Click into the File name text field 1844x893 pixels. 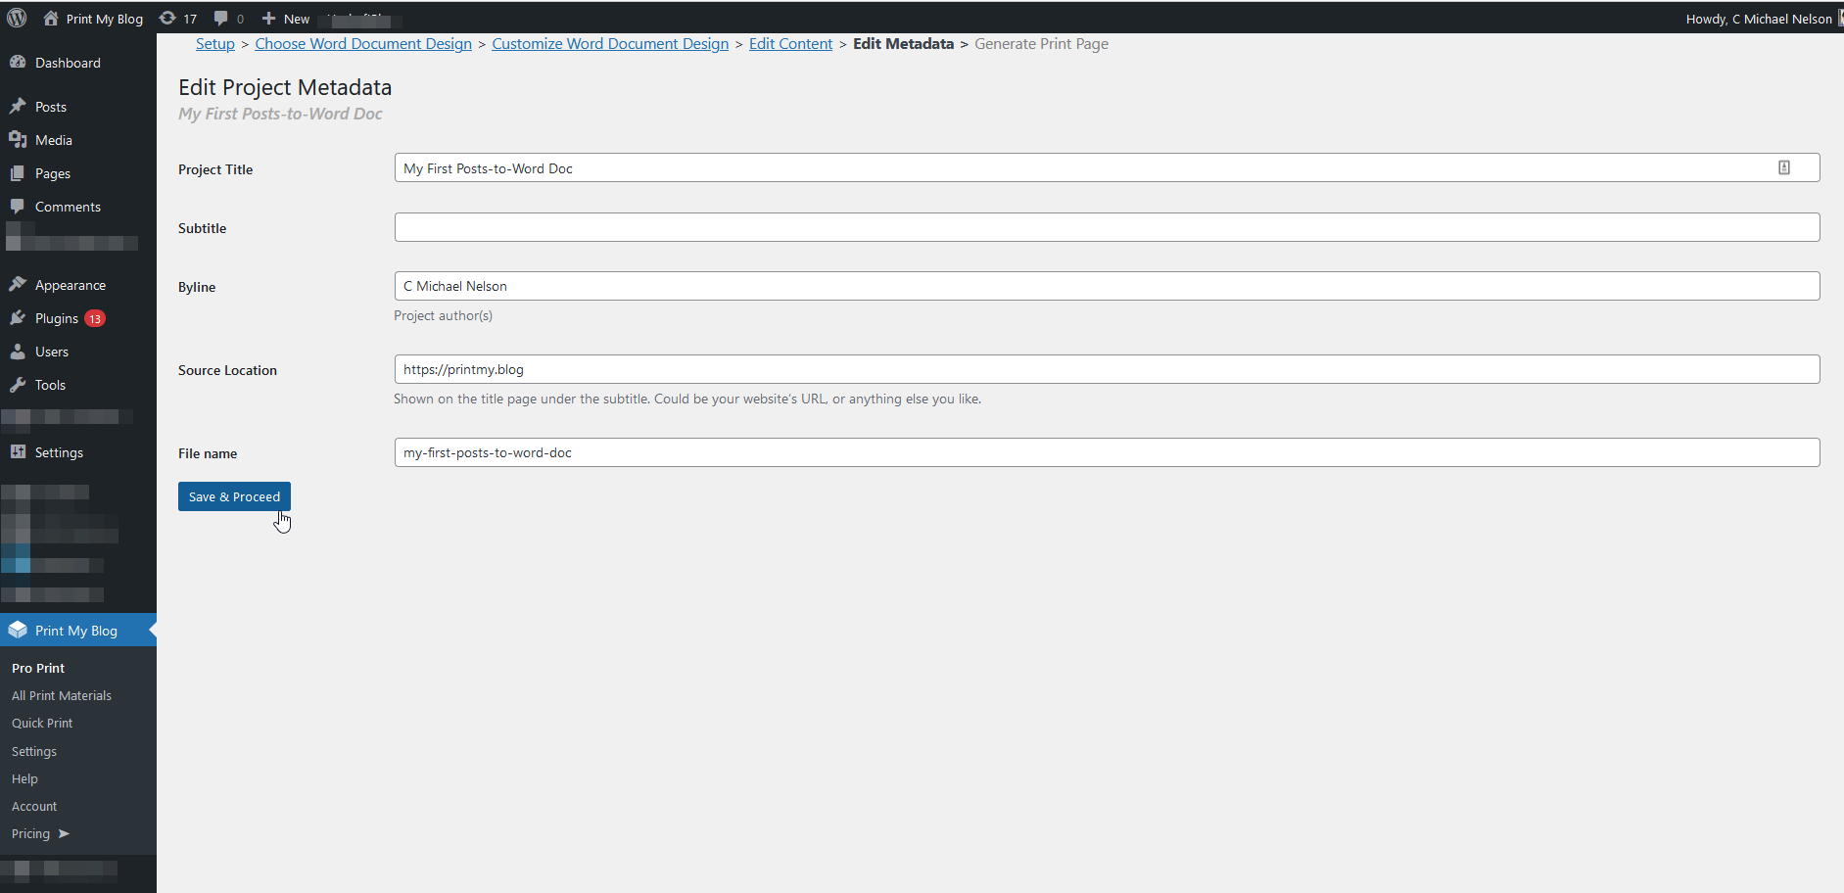1107,452
